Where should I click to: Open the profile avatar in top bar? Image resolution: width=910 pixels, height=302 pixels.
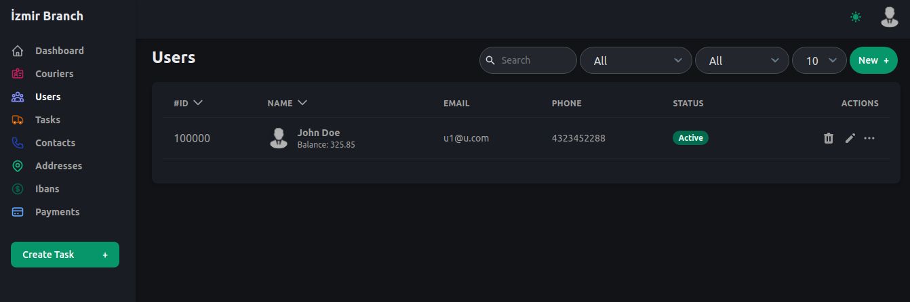[889, 17]
